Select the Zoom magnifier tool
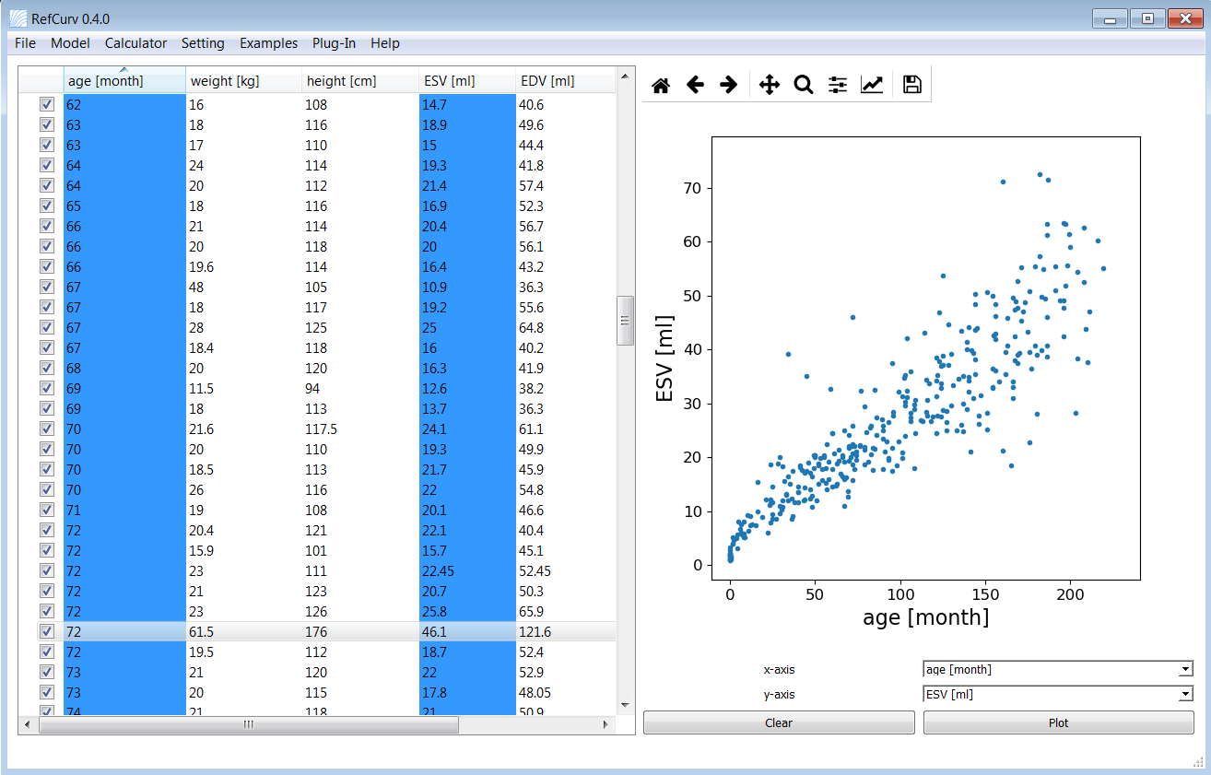This screenshot has height=775, width=1211. point(804,86)
